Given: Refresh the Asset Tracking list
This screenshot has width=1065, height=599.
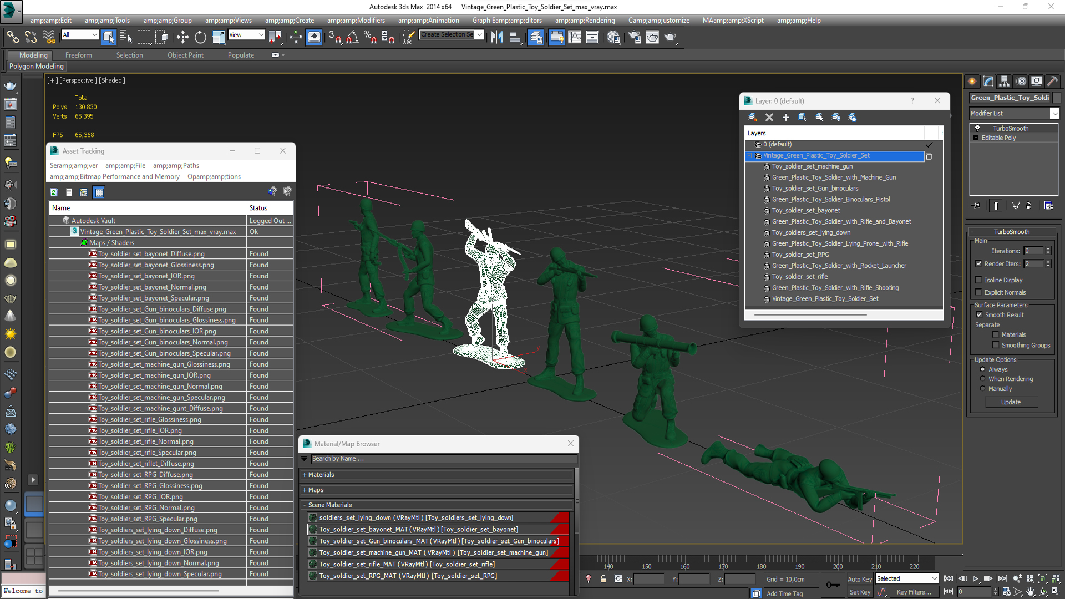Looking at the screenshot, I should click(54, 192).
